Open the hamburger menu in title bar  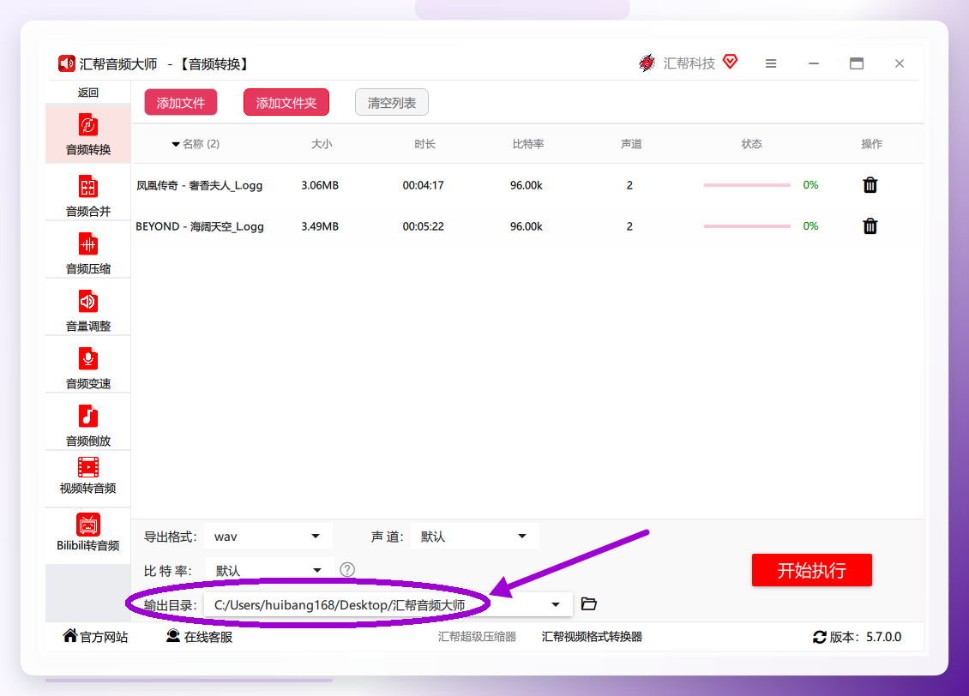(x=771, y=63)
